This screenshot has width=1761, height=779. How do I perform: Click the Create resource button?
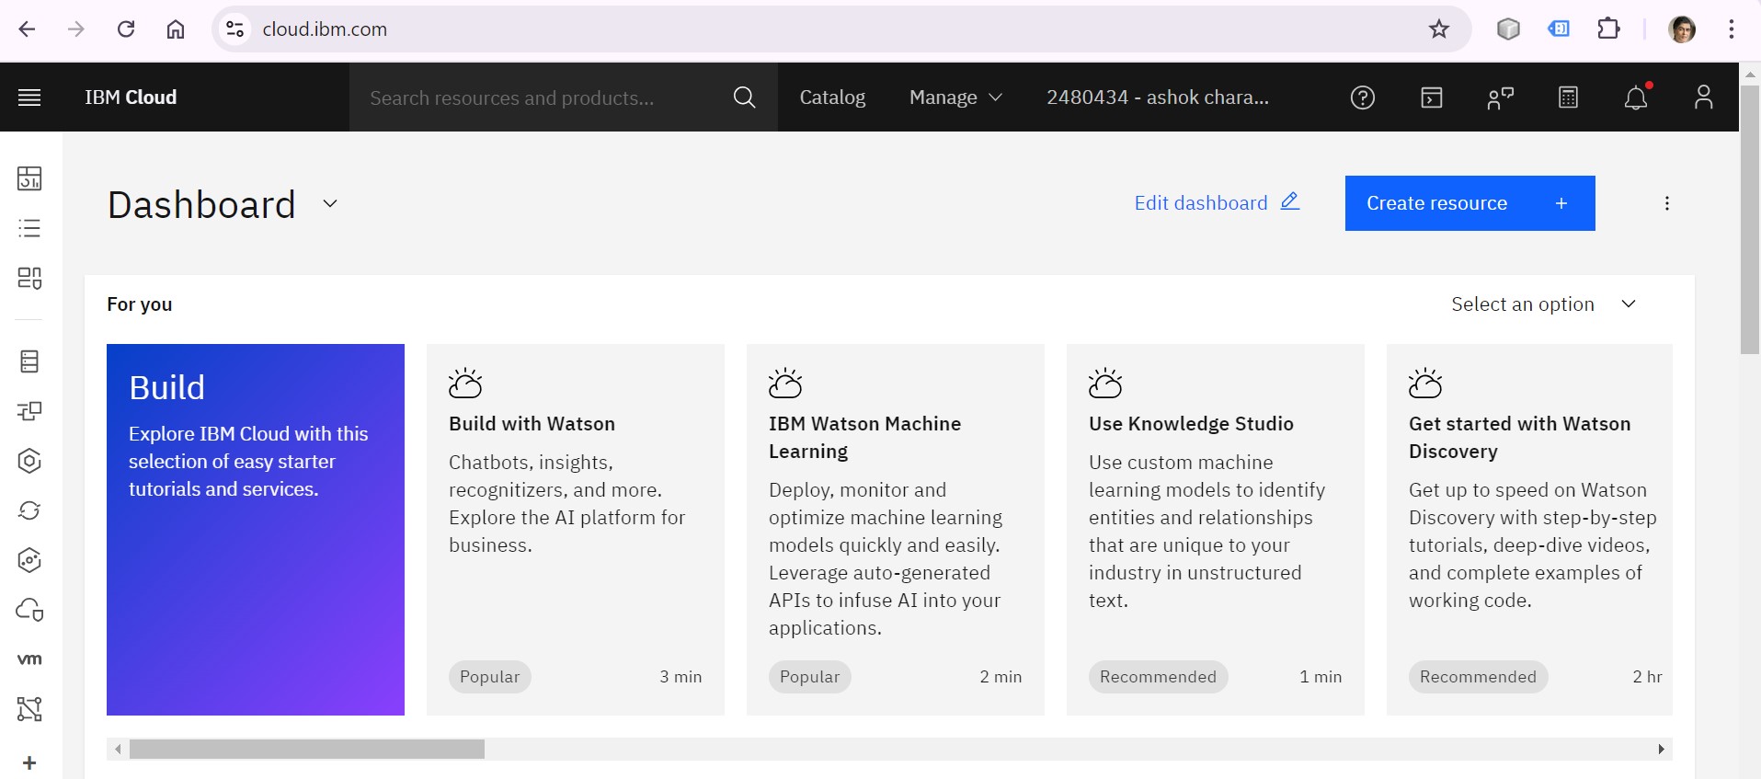tap(1469, 203)
